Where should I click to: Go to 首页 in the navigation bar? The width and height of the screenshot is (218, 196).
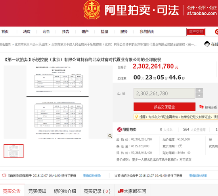click(5, 32)
